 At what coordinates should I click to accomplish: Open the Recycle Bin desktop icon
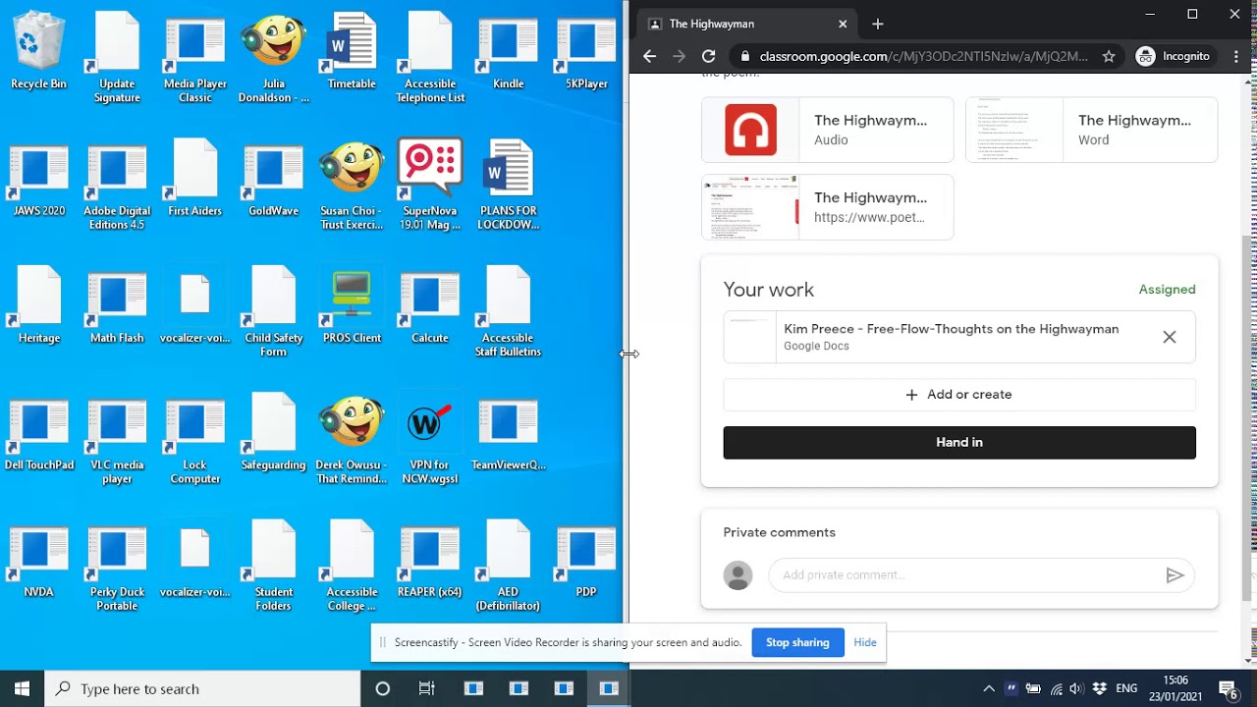[x=39, y=52]
